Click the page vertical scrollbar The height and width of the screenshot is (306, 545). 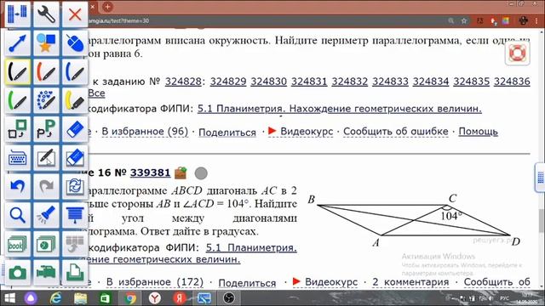pos(542,222)
